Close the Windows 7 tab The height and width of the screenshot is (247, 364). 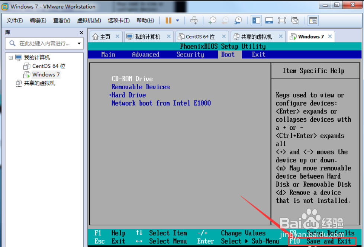(330, 36)
